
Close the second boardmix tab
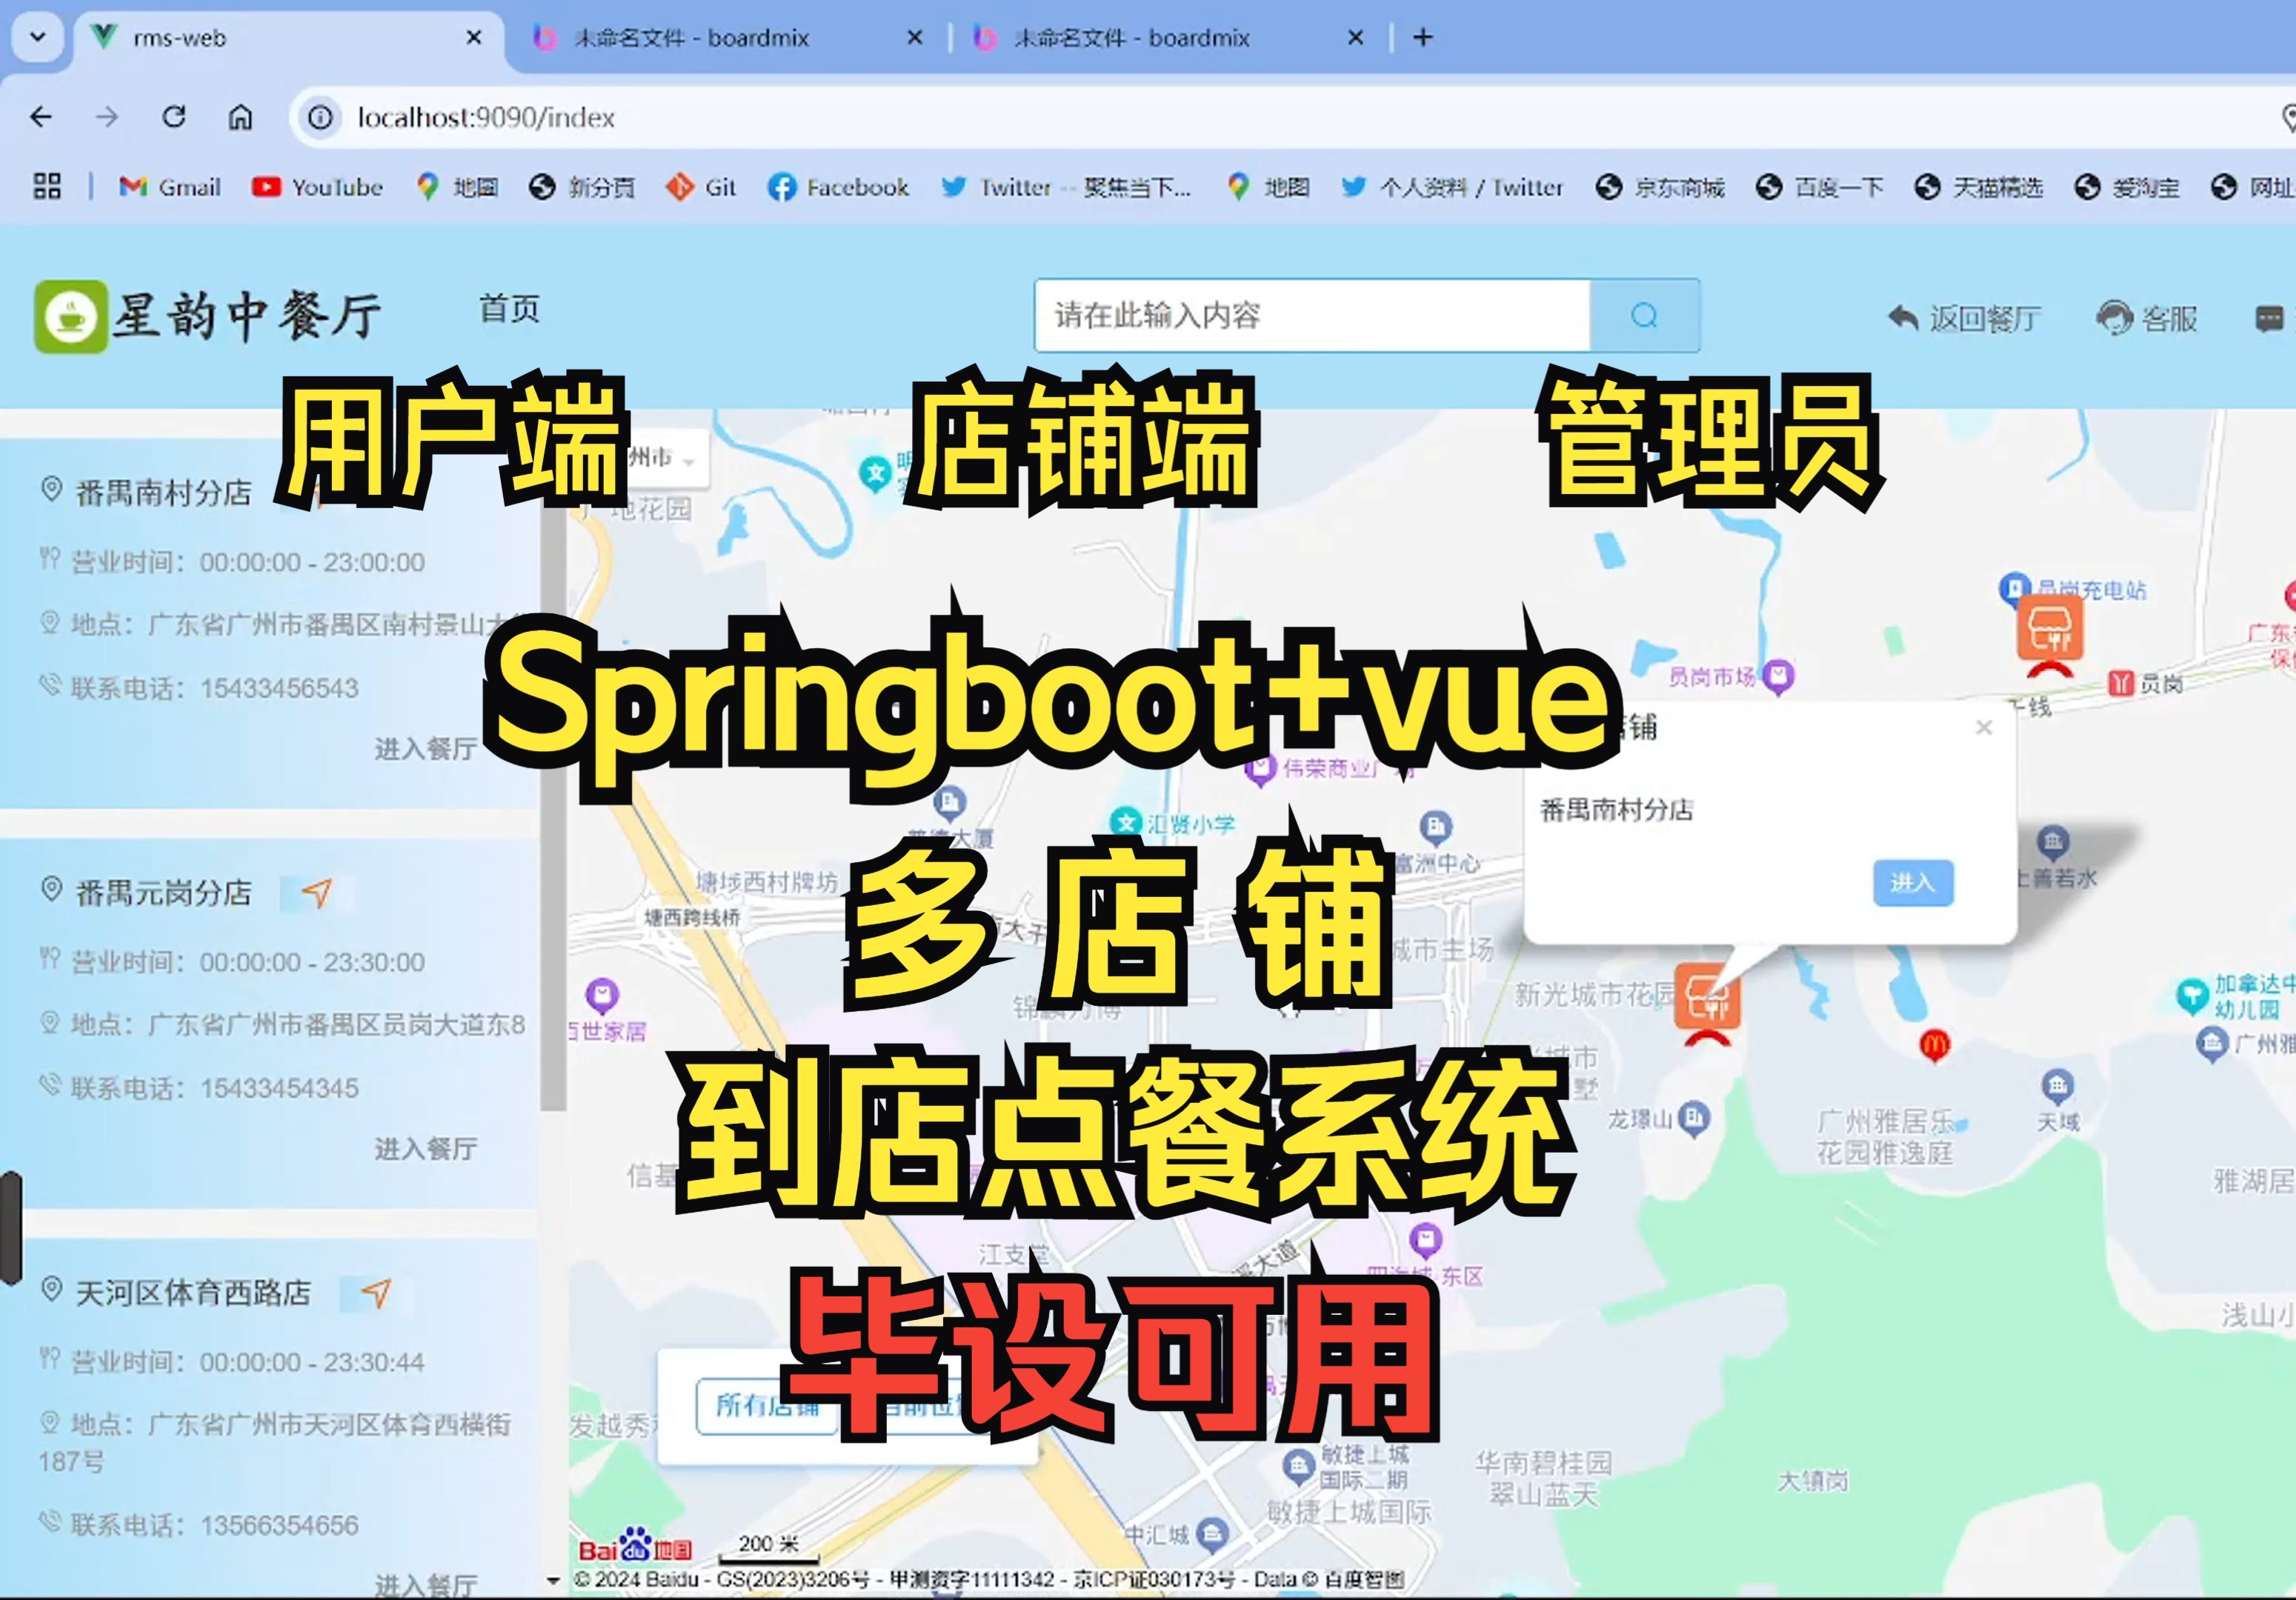pyautogui.click(x=1355, y=38)
